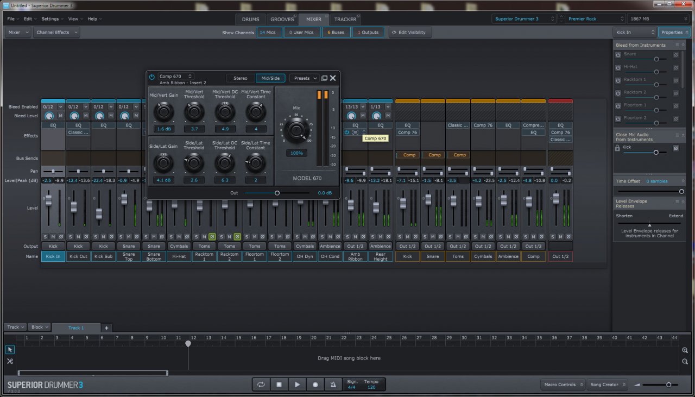Switch to the DRUMS tab

(250, 19)
